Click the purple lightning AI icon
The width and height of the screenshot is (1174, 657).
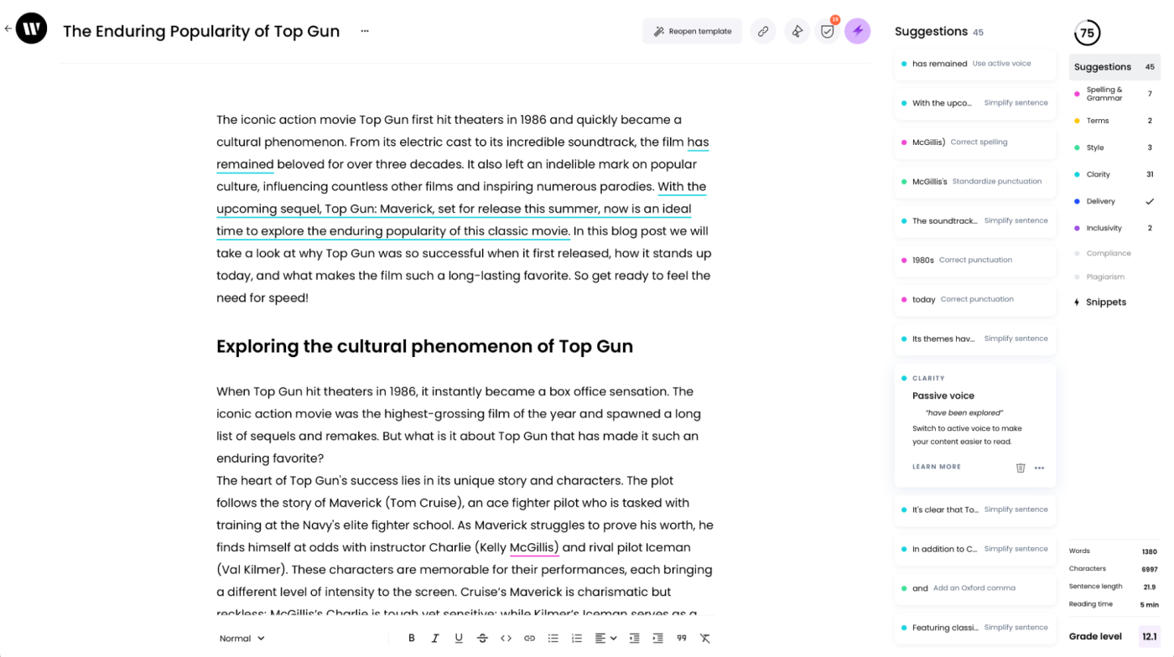(858, 30)
